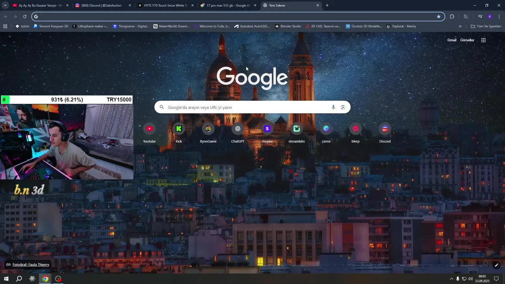This screenshot has width=505, height=284.
Task: Open the Discord shortcut tile
Action: pos(385,133)
